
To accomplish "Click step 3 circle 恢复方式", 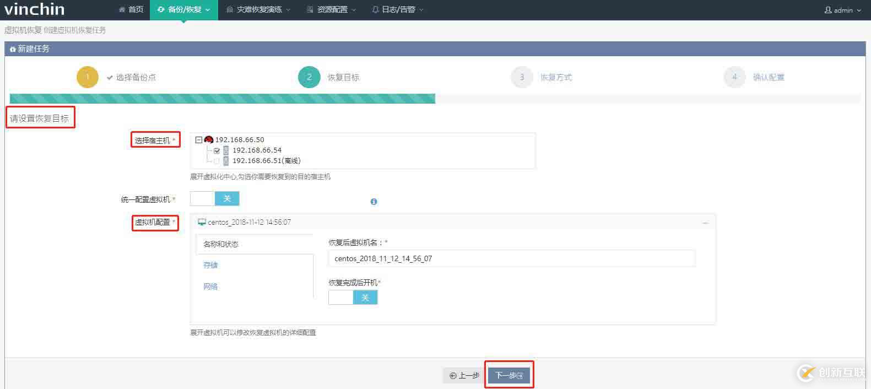I will tap(522, 77).
